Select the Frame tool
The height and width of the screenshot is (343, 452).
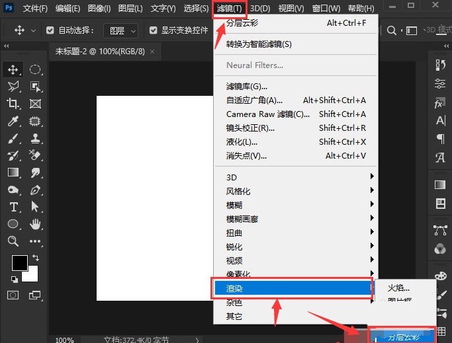tap(35, 103)
